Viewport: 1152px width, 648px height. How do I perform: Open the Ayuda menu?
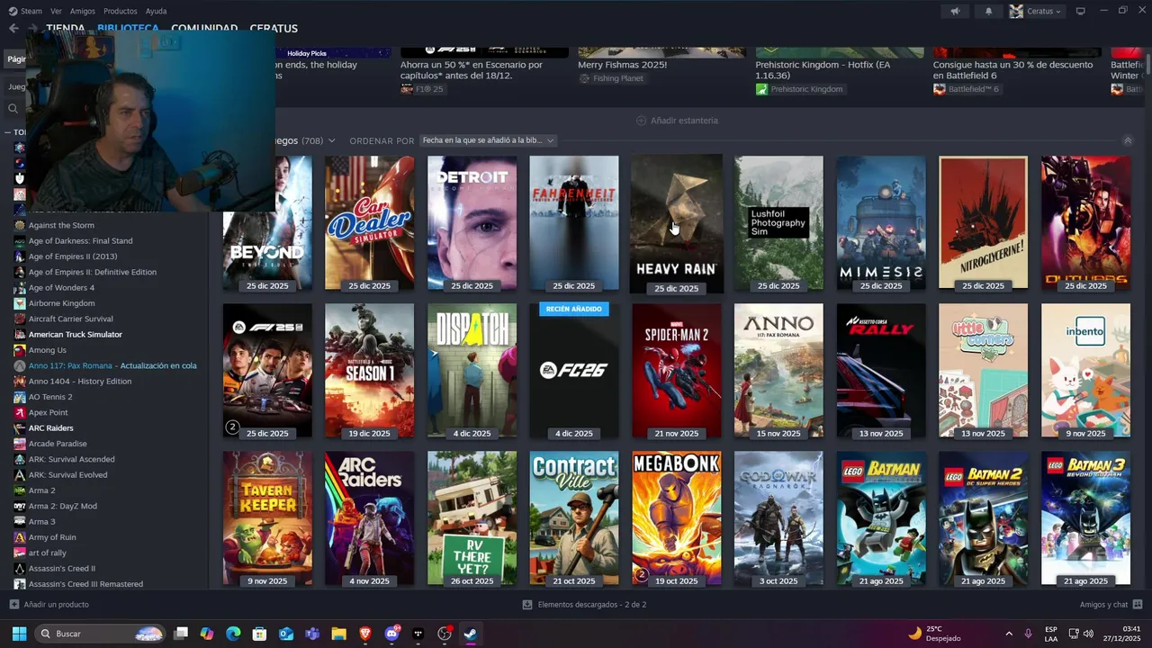click(x=156, y=11)
